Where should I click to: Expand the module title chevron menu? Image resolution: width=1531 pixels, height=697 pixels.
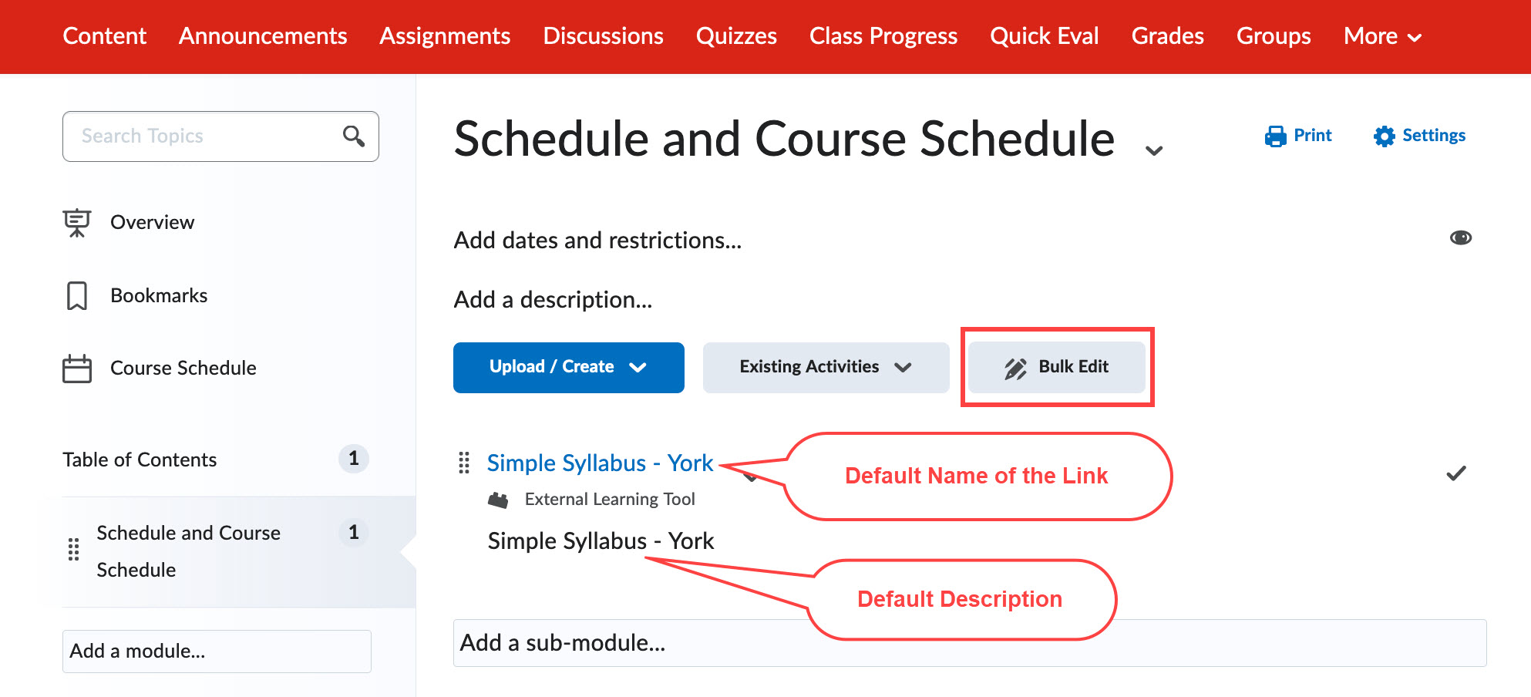[x=1154, y=150]
